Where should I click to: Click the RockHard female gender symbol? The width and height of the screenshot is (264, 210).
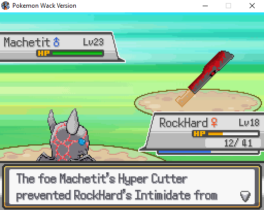pyautogui.click(x=214, y=122)
